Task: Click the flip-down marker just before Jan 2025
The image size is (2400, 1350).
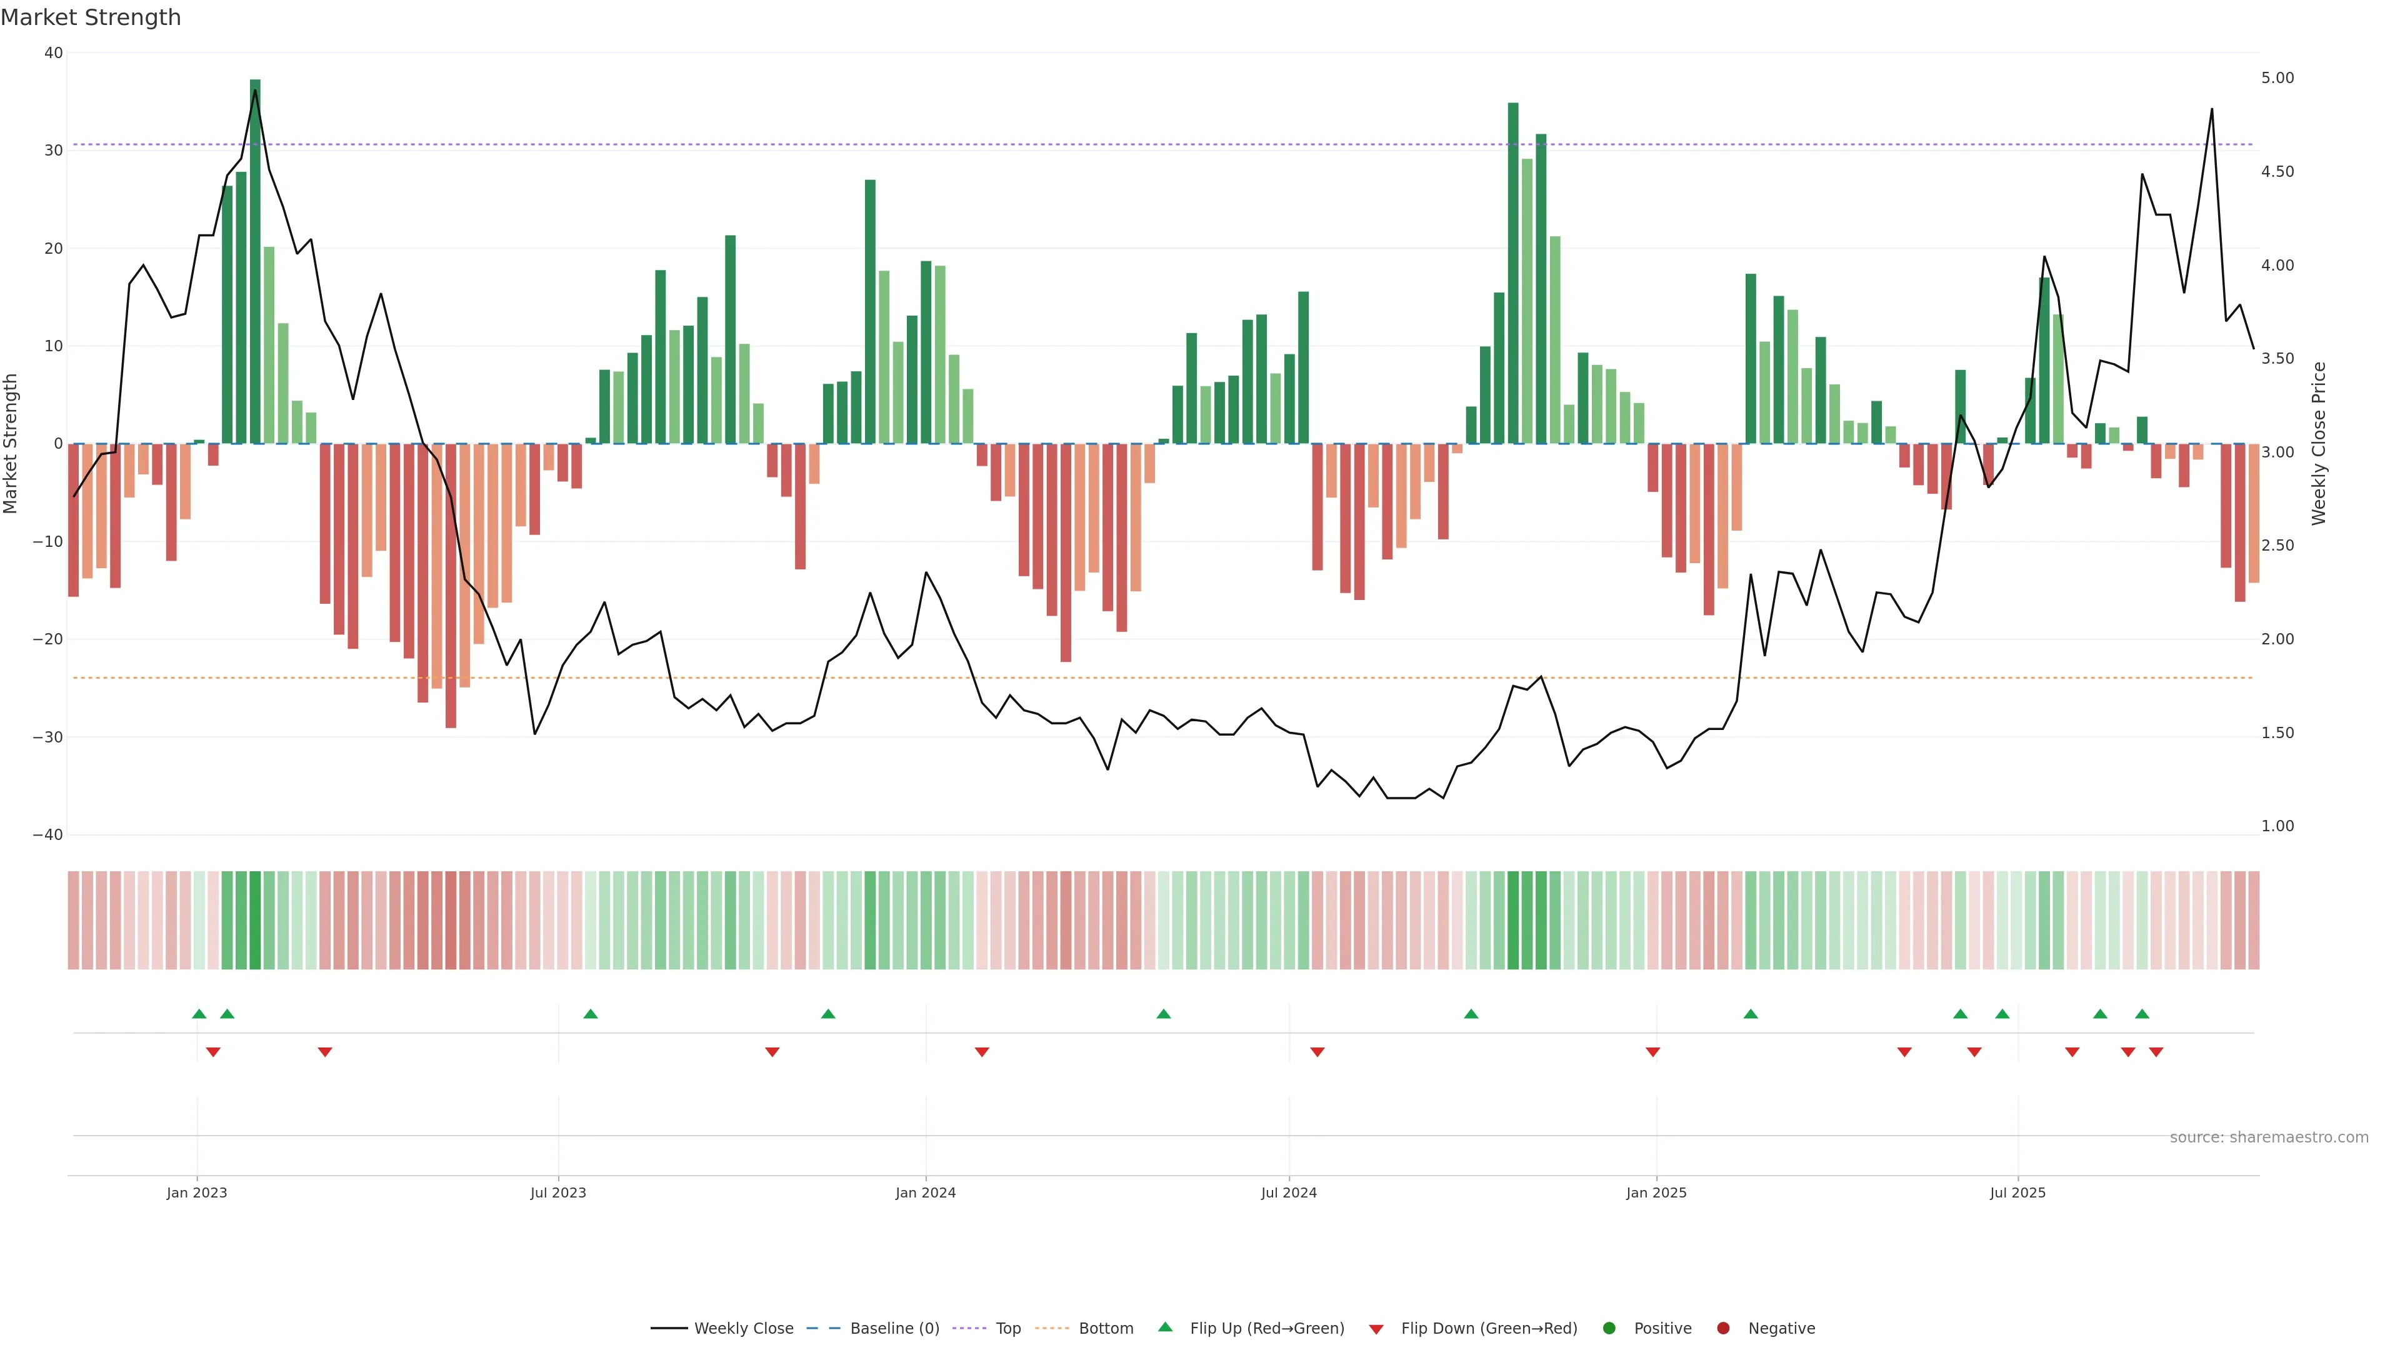Action: pos(1652,1052)
